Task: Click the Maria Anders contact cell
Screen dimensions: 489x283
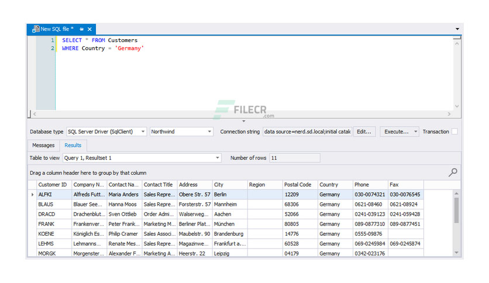Action: click(125, 195)
